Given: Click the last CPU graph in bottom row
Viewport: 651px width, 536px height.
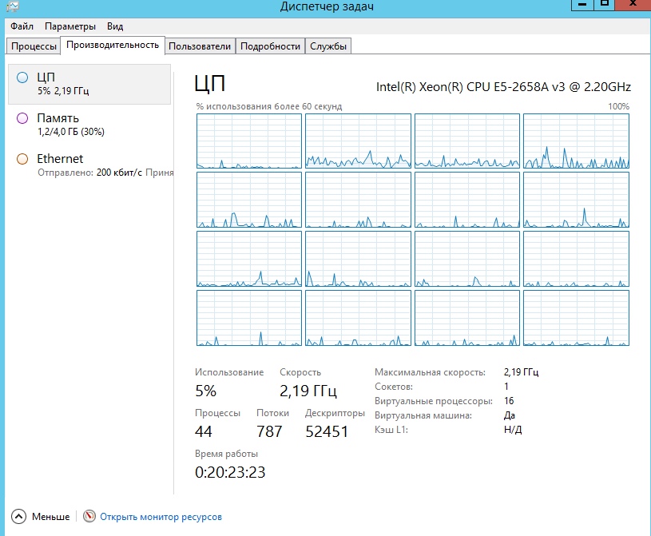Looking at the screenshot, I should pyautogui.click(x=576, y=318).
